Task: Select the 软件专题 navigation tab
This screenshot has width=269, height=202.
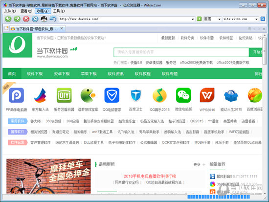Action: (170, 74)
